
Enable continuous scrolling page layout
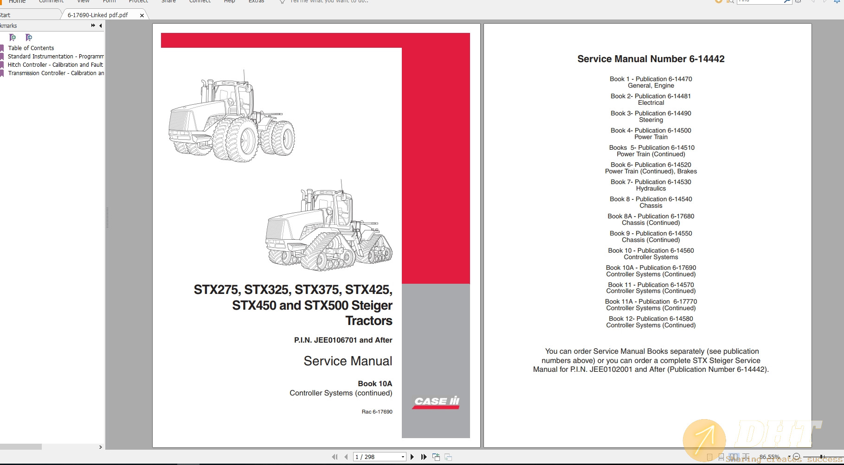(x=721, y=457)
